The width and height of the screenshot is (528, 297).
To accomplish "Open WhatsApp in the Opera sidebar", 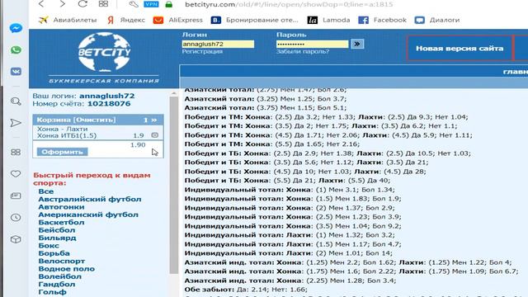I will 16,49.
